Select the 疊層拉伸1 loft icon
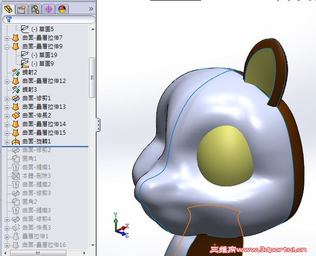The height and width of the screenshot is (256, 316). 15,236
